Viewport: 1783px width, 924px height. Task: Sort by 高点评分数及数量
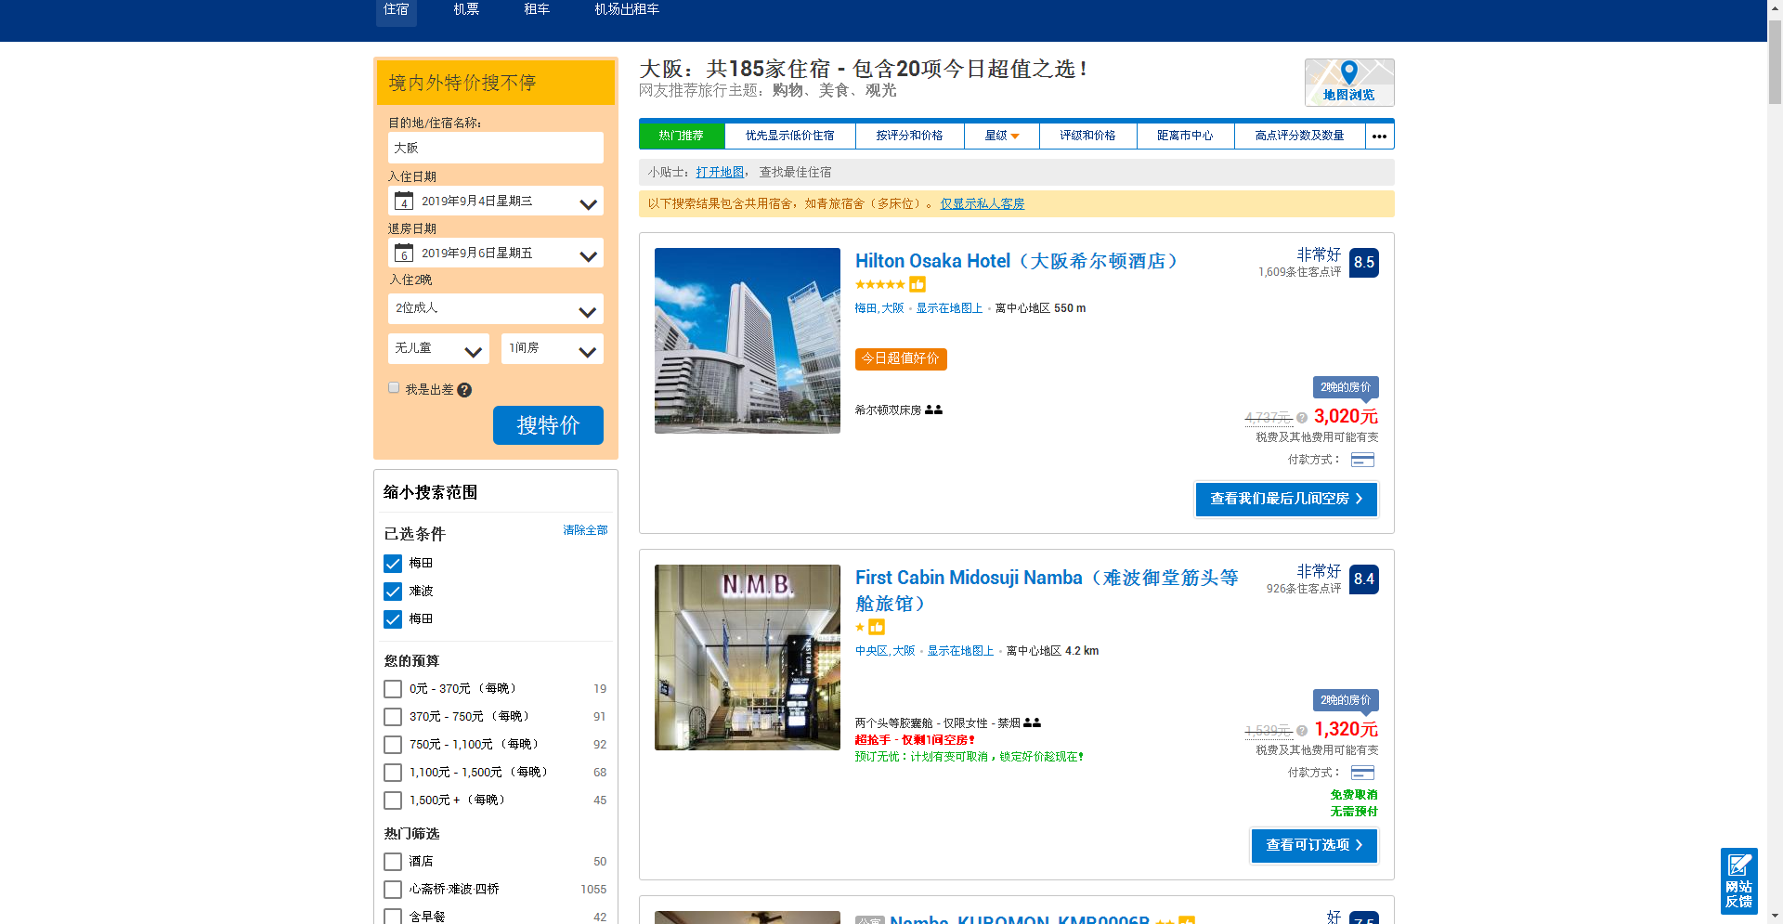click(1300, 136)
